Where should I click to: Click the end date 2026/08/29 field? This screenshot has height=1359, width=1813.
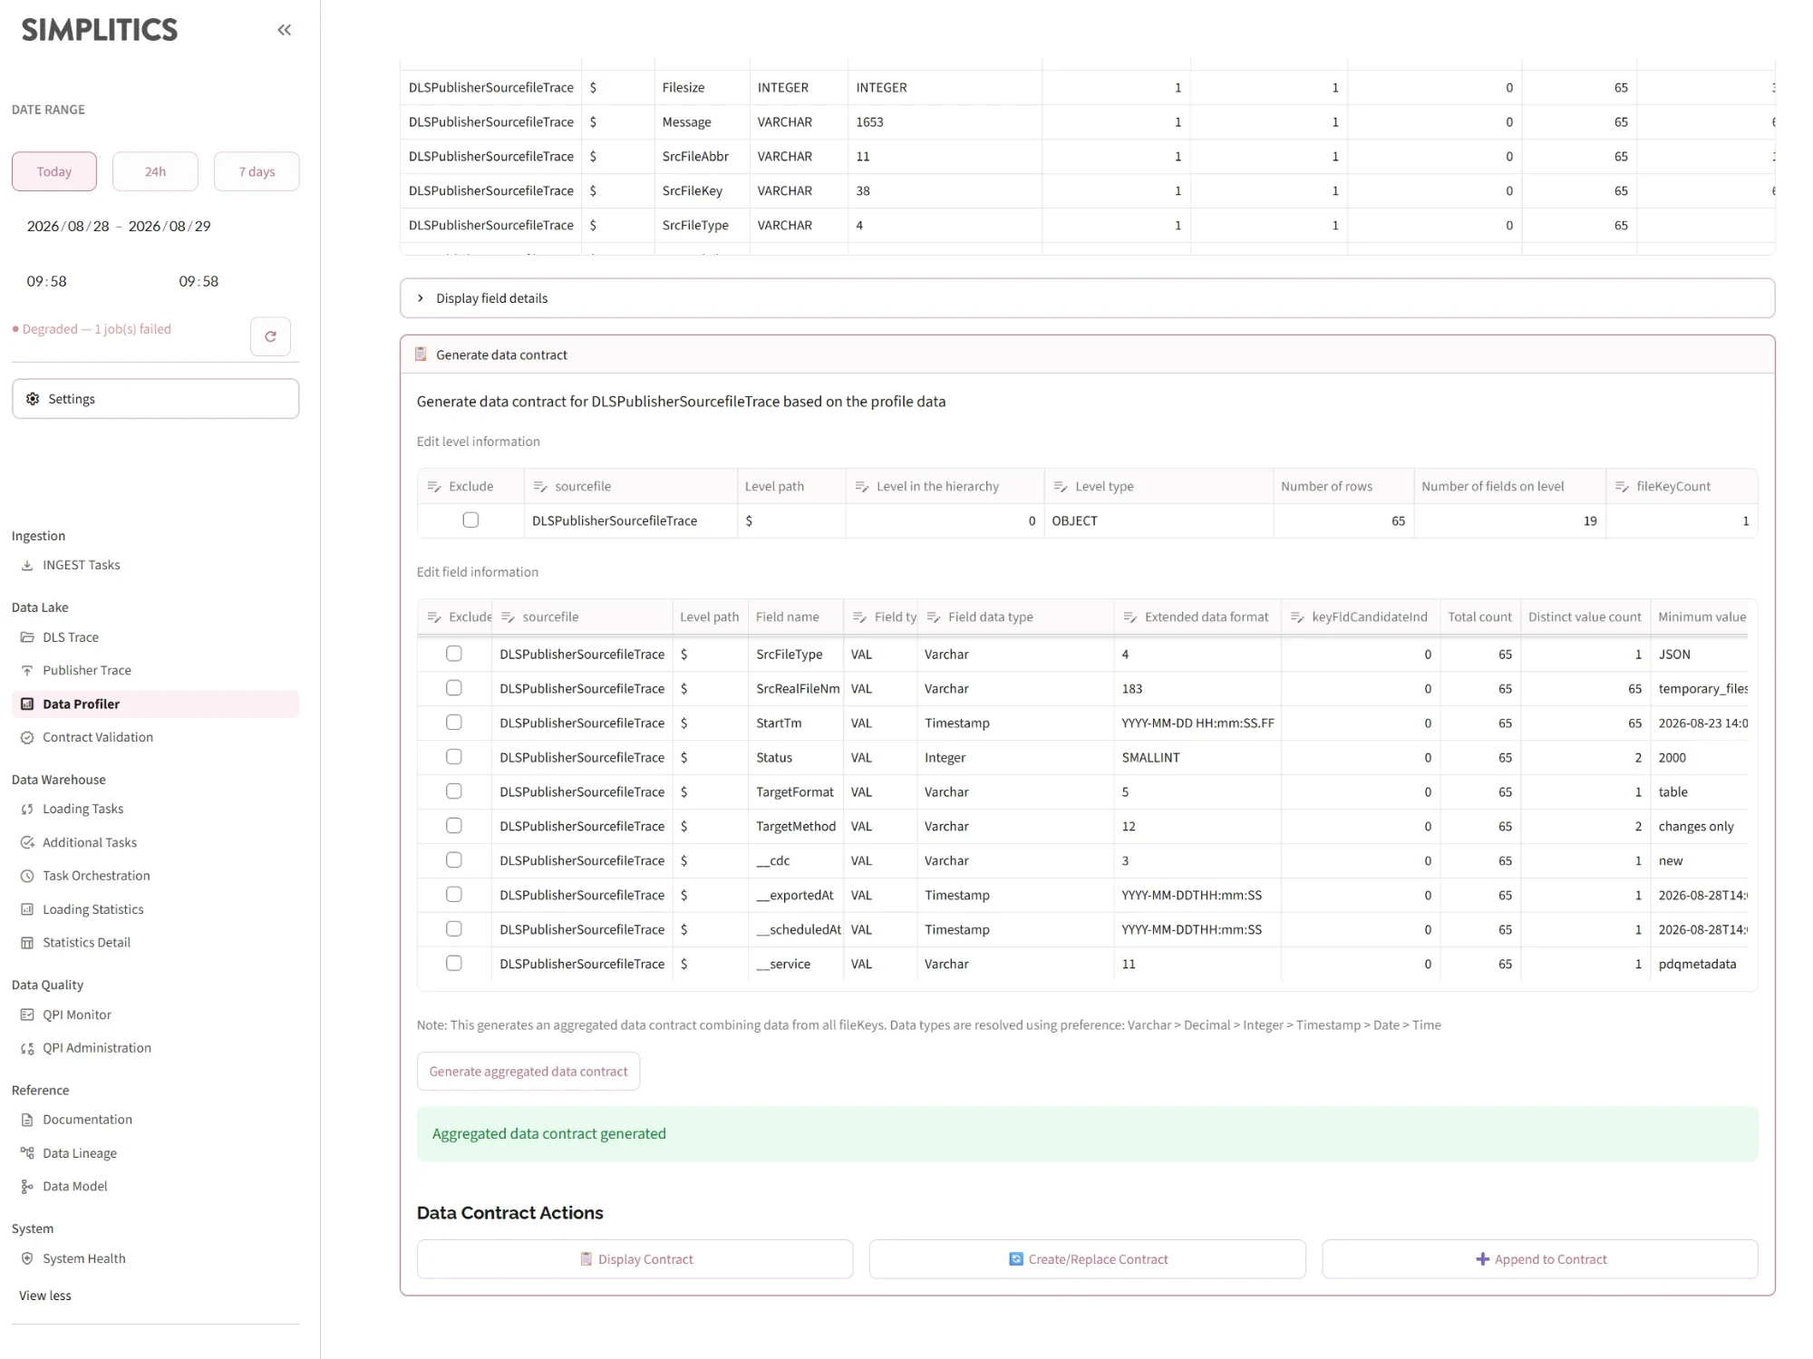click(x=170, y=226)
